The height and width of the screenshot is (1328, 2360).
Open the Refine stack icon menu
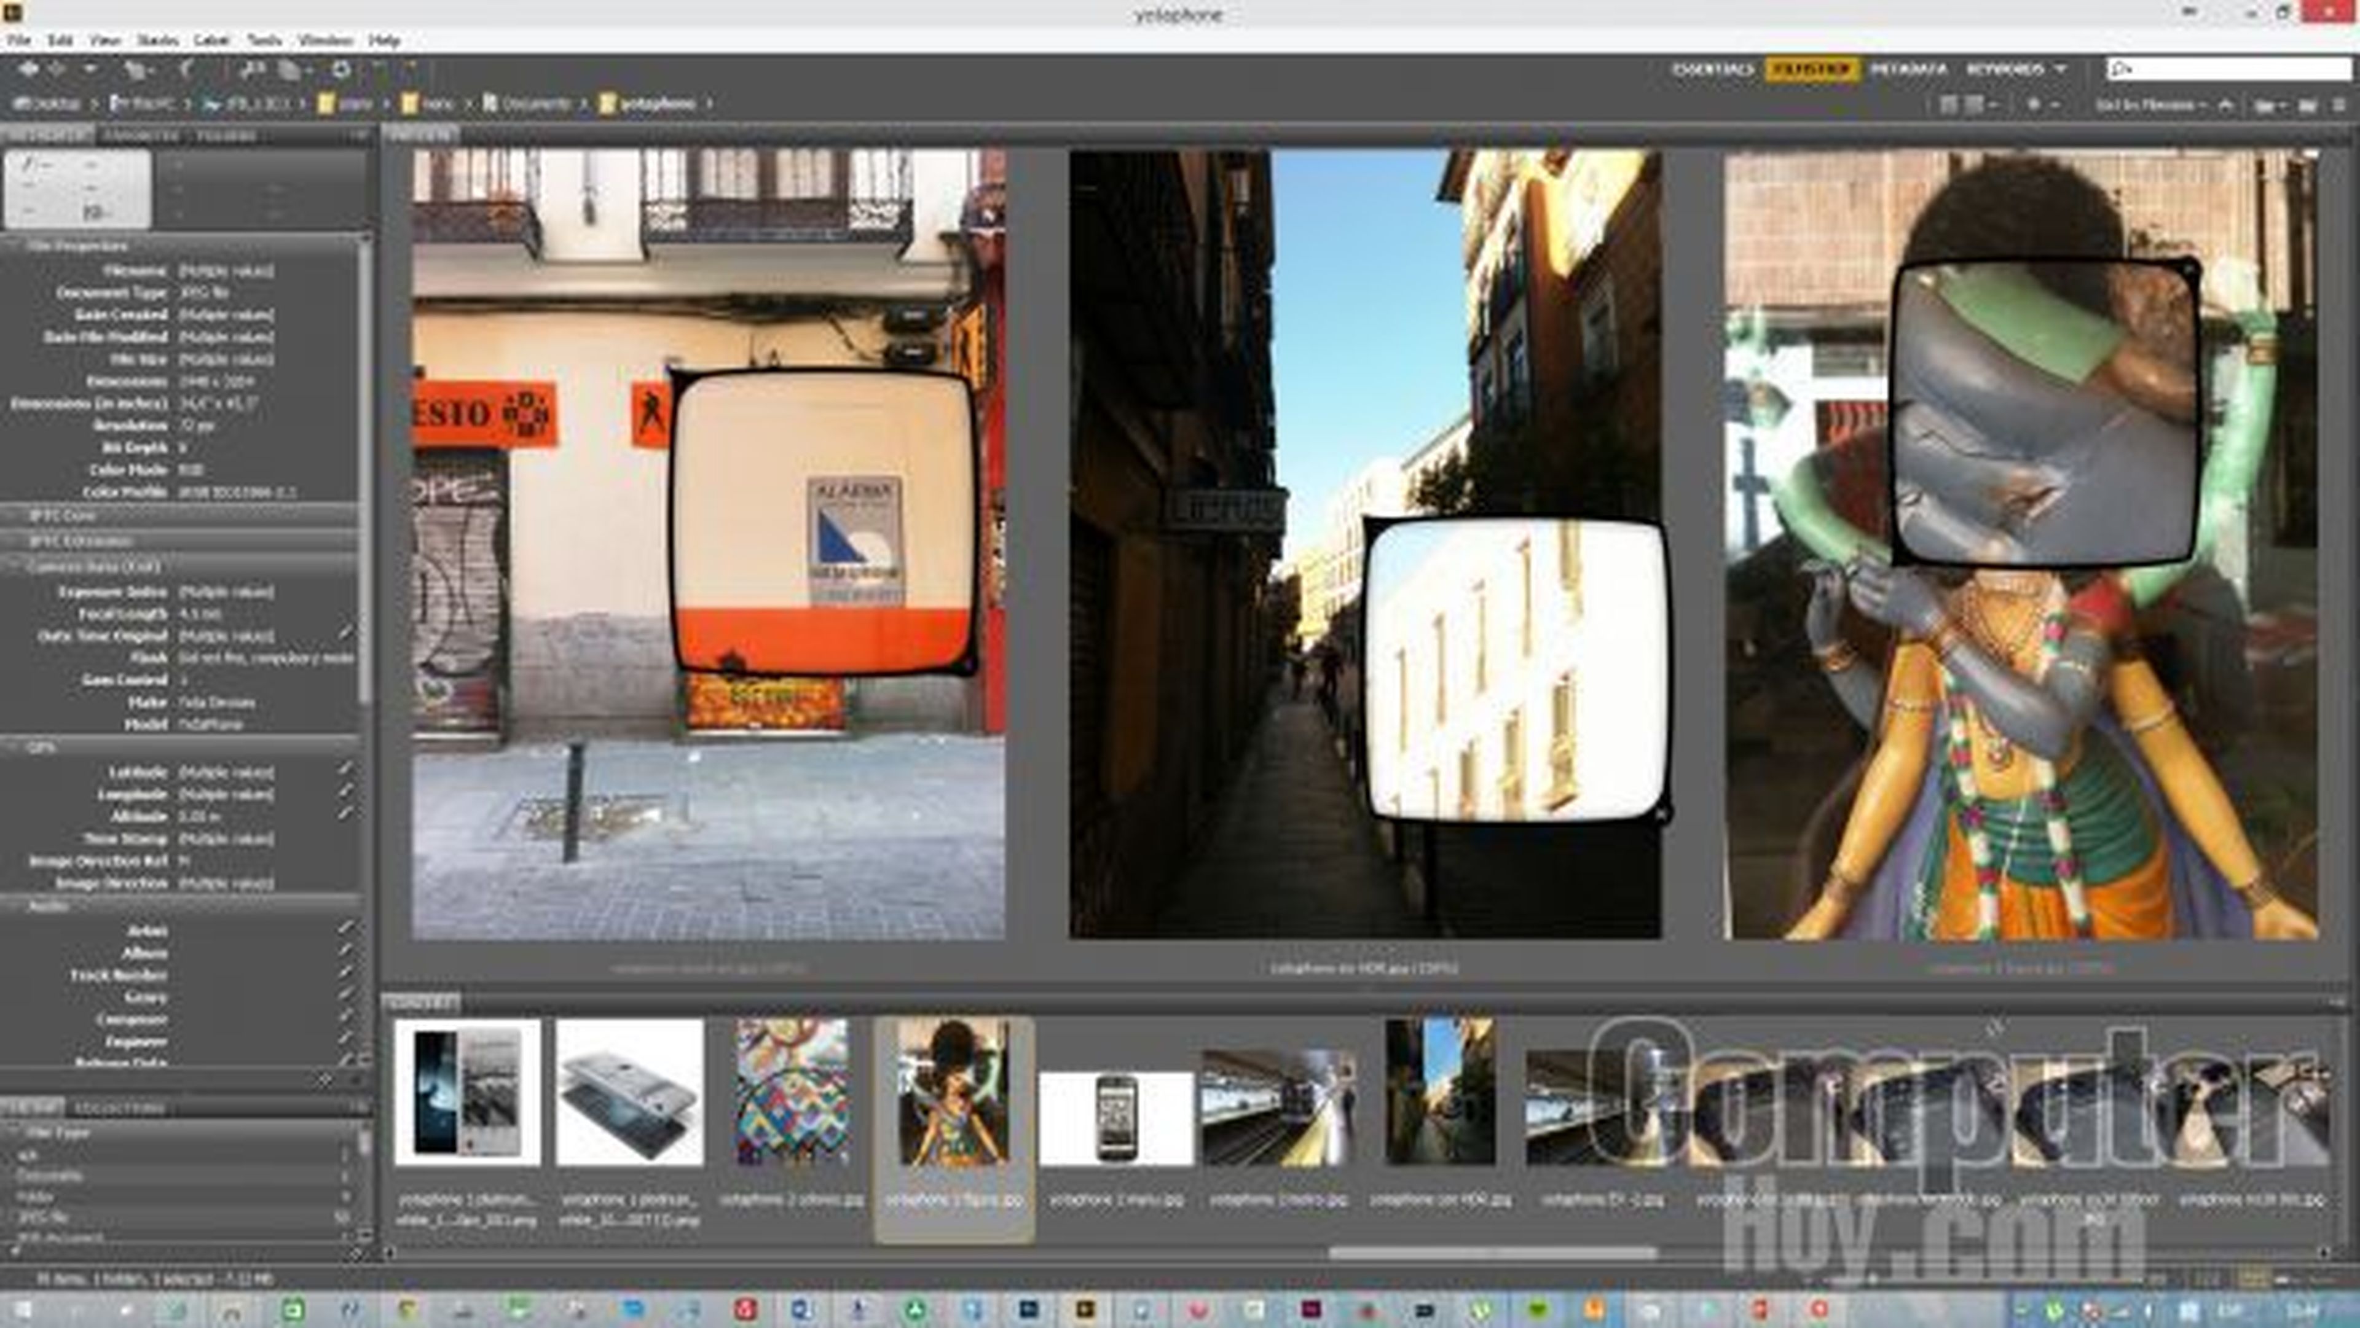294,69
